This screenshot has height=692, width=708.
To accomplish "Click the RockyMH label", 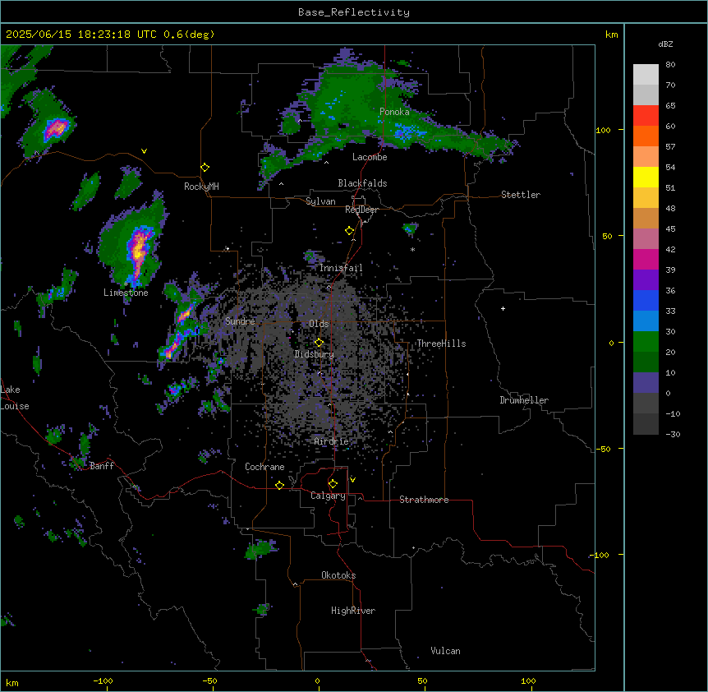I will (x=201, y=187).
